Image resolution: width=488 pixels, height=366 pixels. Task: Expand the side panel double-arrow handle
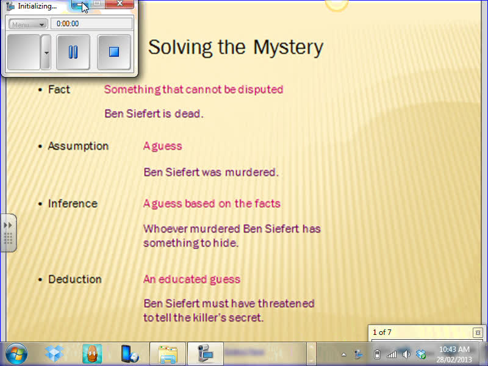point(8,233)
